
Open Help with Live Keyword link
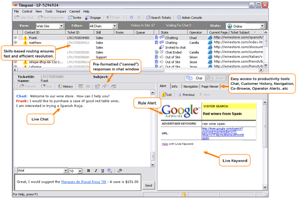tap(165, 144)
